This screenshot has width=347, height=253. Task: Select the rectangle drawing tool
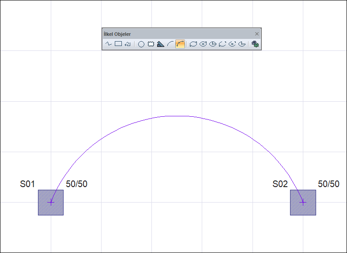click(x=118, y=44)
